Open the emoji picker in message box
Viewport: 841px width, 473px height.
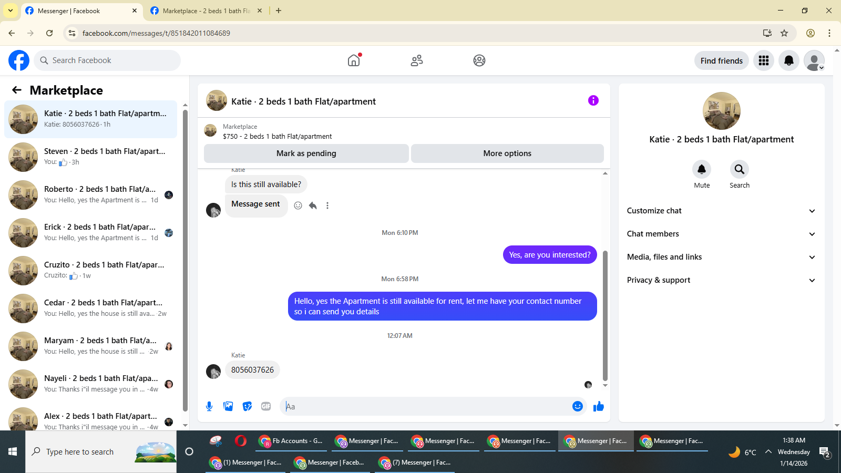coord(578,406)
